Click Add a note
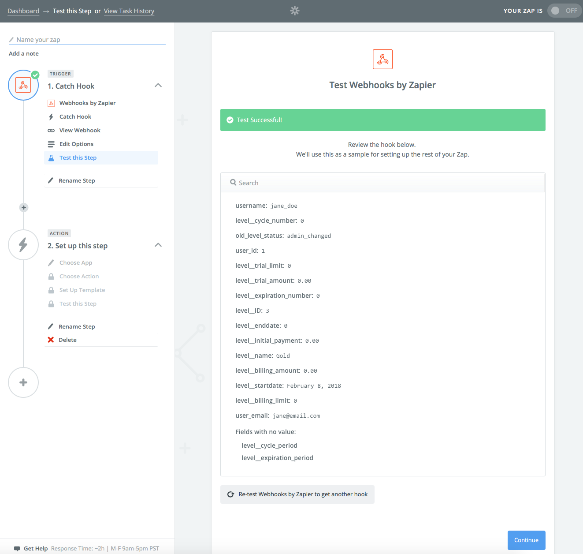This screenshot has width=583, height=554. (x=24, y=53)
